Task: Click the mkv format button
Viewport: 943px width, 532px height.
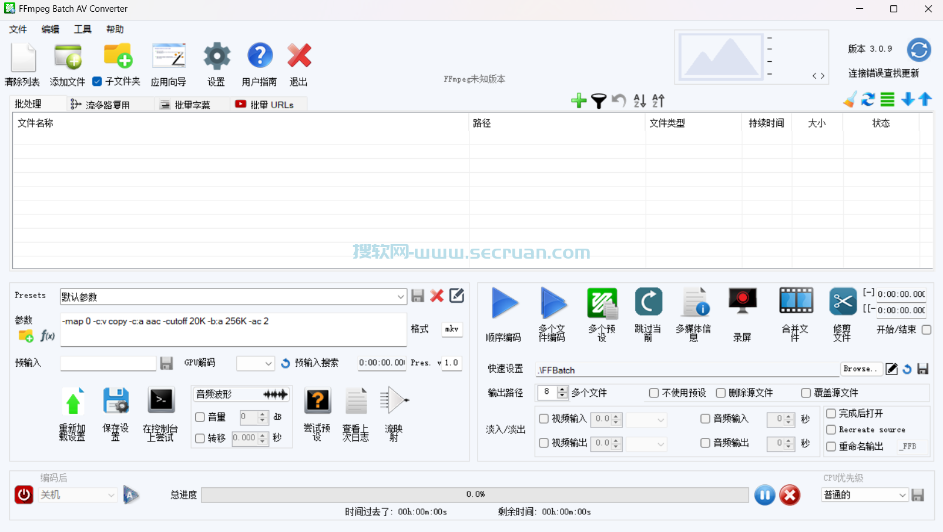Action: point(452,329)
